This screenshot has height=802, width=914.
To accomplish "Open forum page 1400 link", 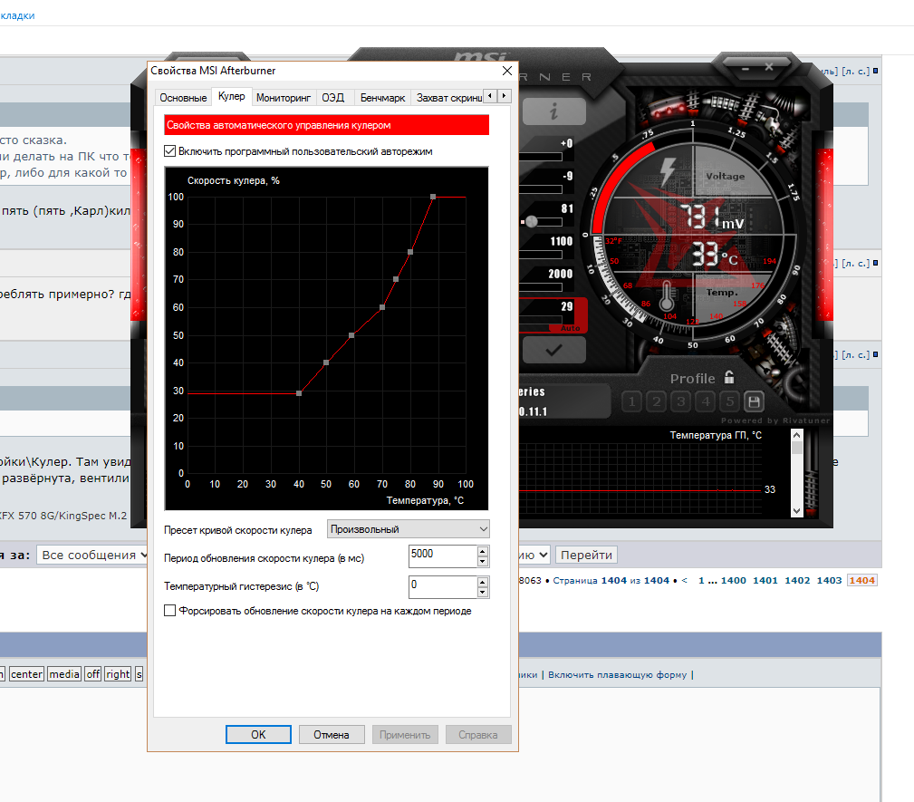I will [x=734, y=580].
